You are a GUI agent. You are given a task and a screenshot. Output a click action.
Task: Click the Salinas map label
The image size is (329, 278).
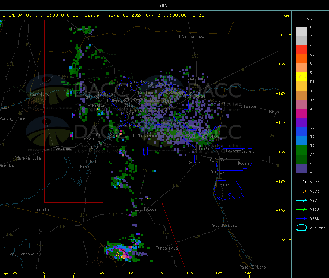(63, 148)
